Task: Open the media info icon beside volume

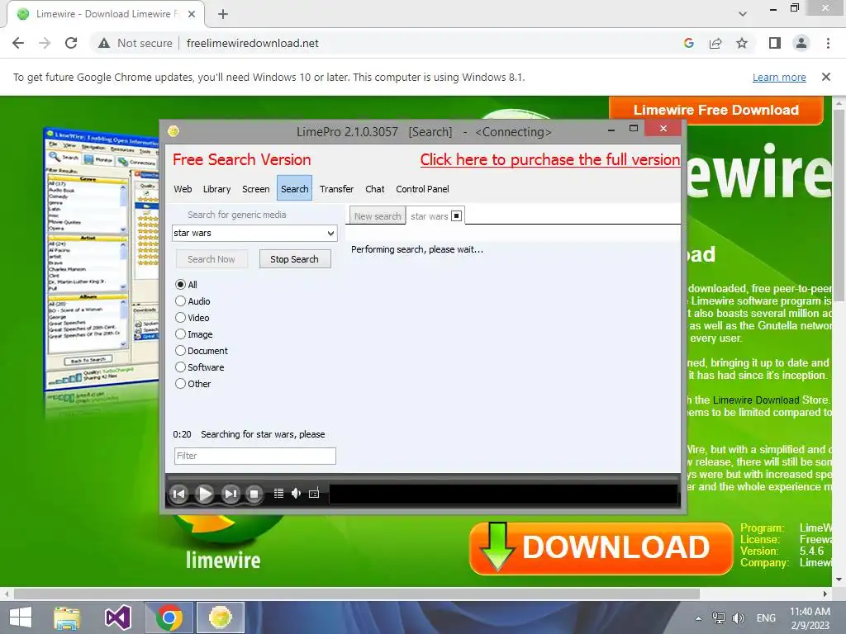Action: pos(313,493)
